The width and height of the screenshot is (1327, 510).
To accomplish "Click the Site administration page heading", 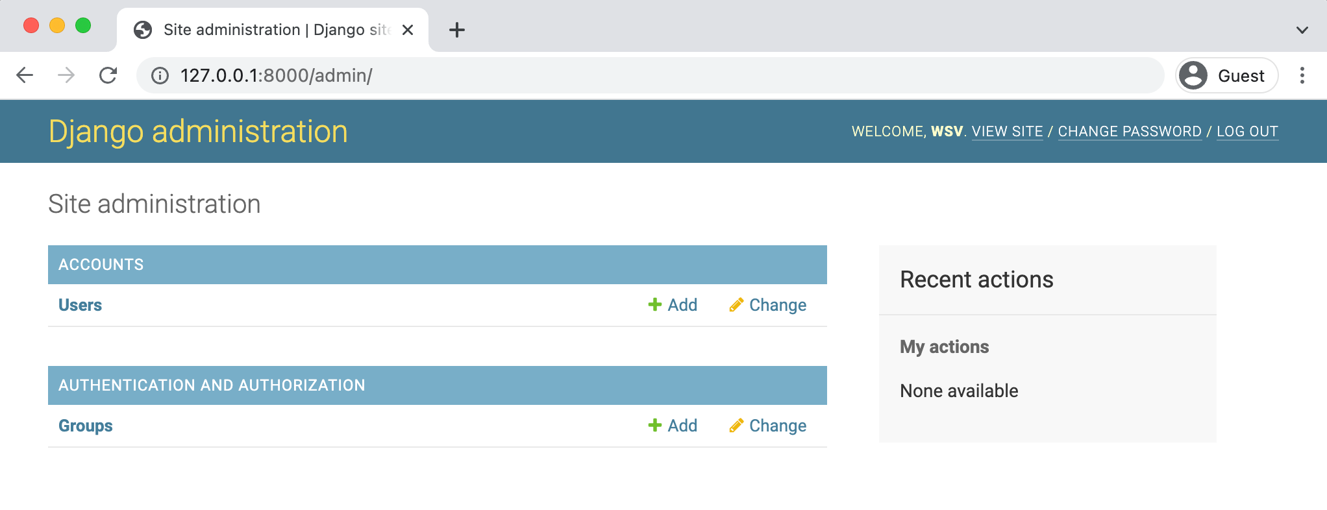I will [155, 204].
